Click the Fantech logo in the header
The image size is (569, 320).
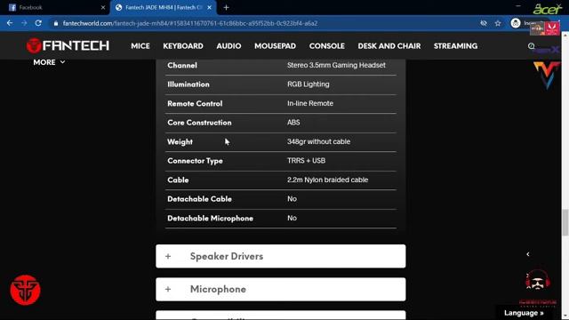68,45
